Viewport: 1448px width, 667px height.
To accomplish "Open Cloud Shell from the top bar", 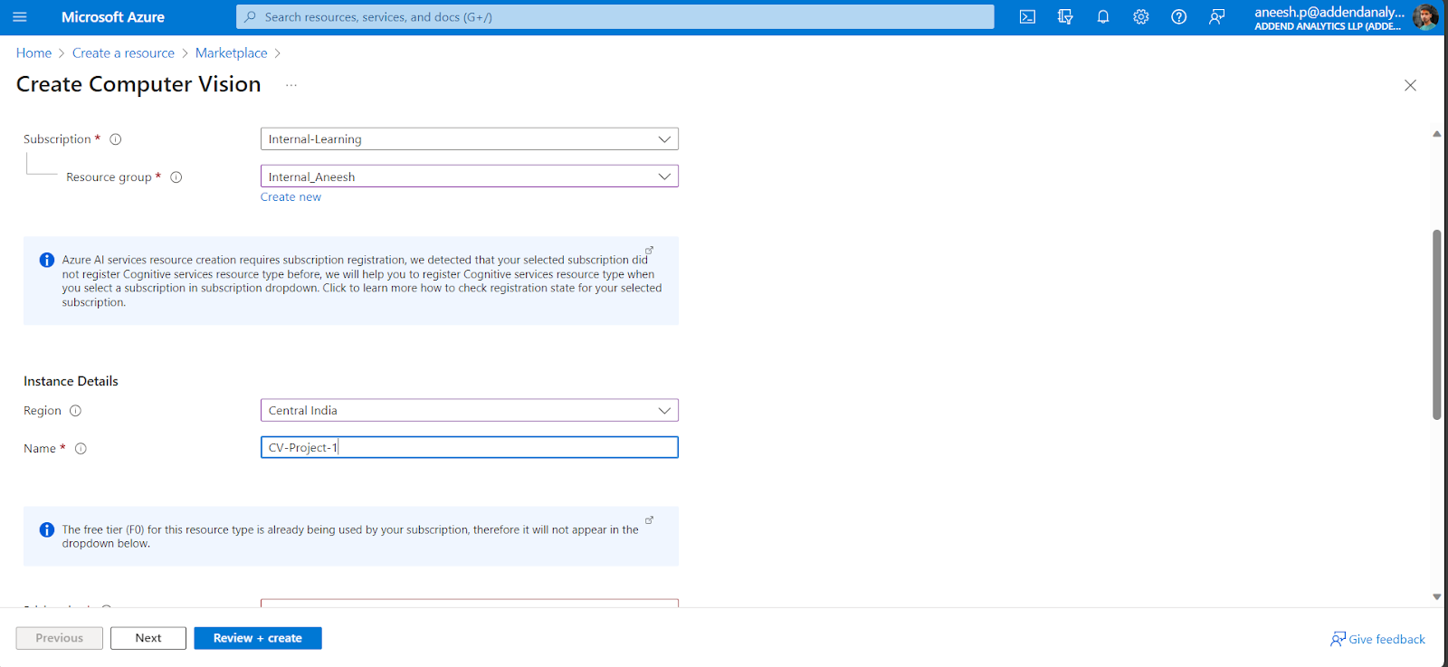I will 1027,17.
